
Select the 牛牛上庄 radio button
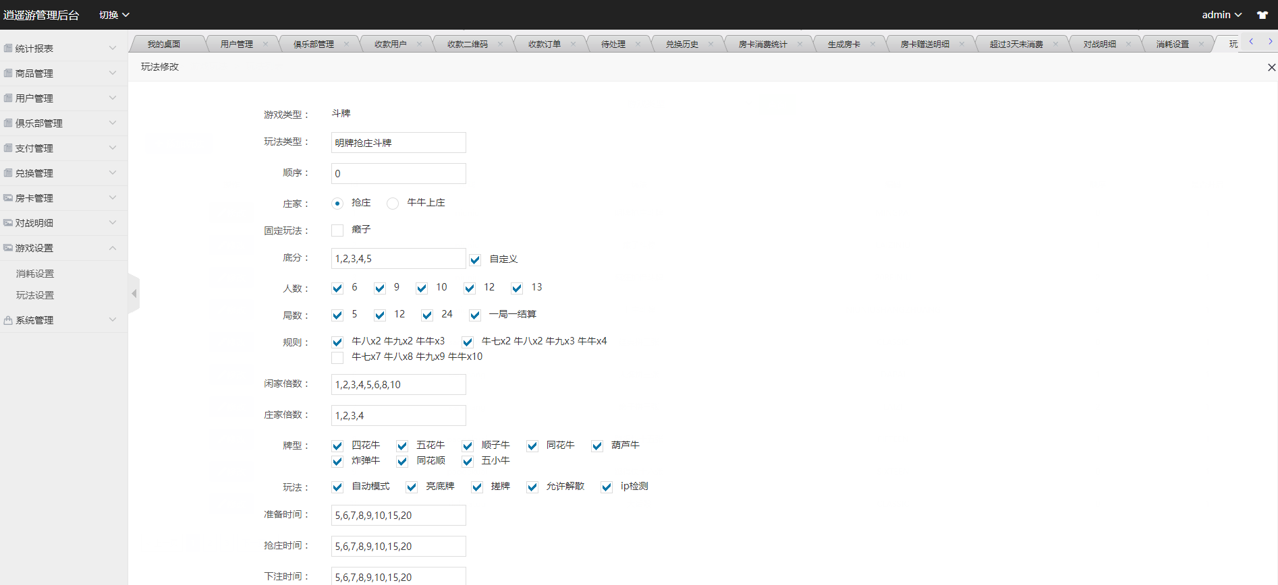click(393, 204)
